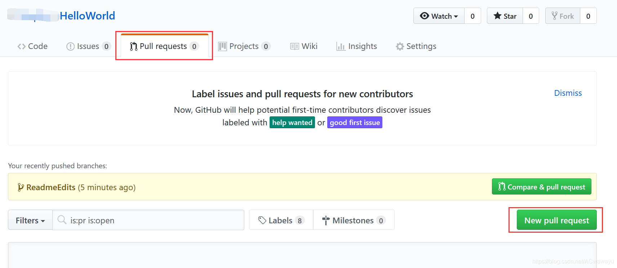Click pull request icon on Compare button
617x268 pixels.
(x=502, y=187)
